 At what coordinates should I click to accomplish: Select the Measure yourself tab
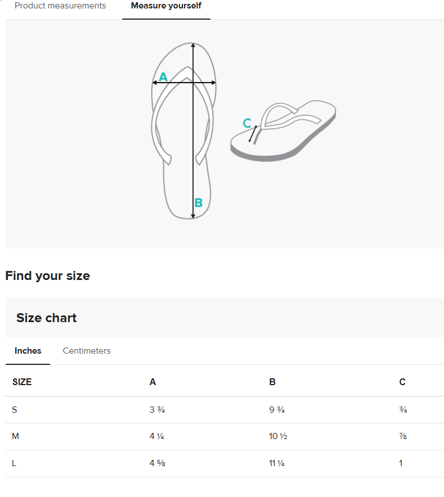point(166,6)
